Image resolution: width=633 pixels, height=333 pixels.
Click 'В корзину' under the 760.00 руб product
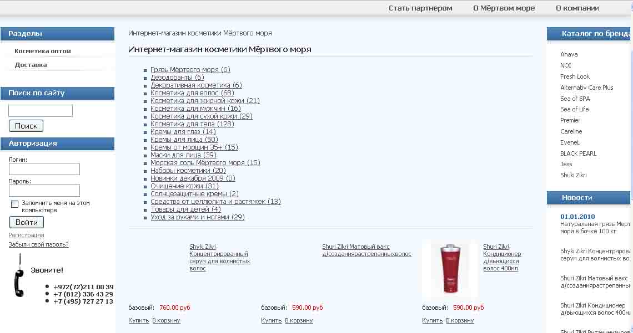tap(166, 320)
